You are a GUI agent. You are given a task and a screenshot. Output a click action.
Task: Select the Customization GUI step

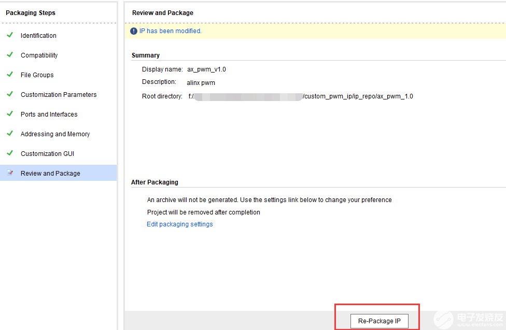(x=47, y=154)
